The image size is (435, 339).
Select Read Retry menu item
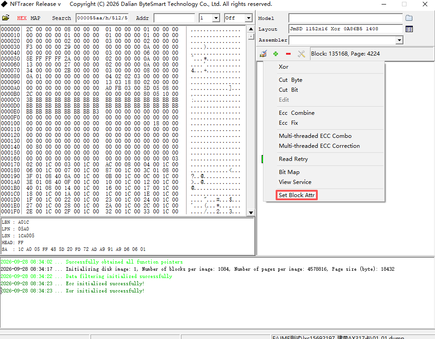coord(293,159)
